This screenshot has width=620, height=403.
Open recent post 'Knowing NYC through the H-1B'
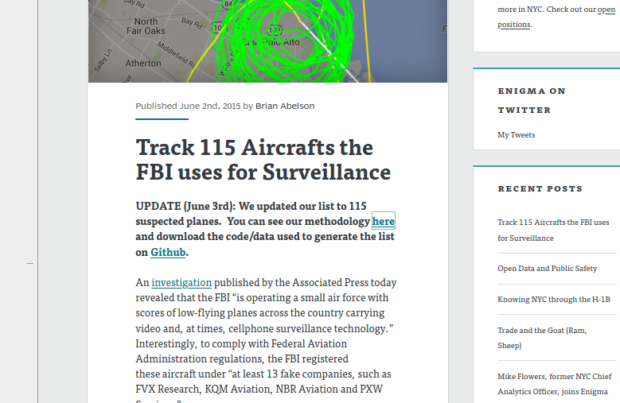pos(554,299)
